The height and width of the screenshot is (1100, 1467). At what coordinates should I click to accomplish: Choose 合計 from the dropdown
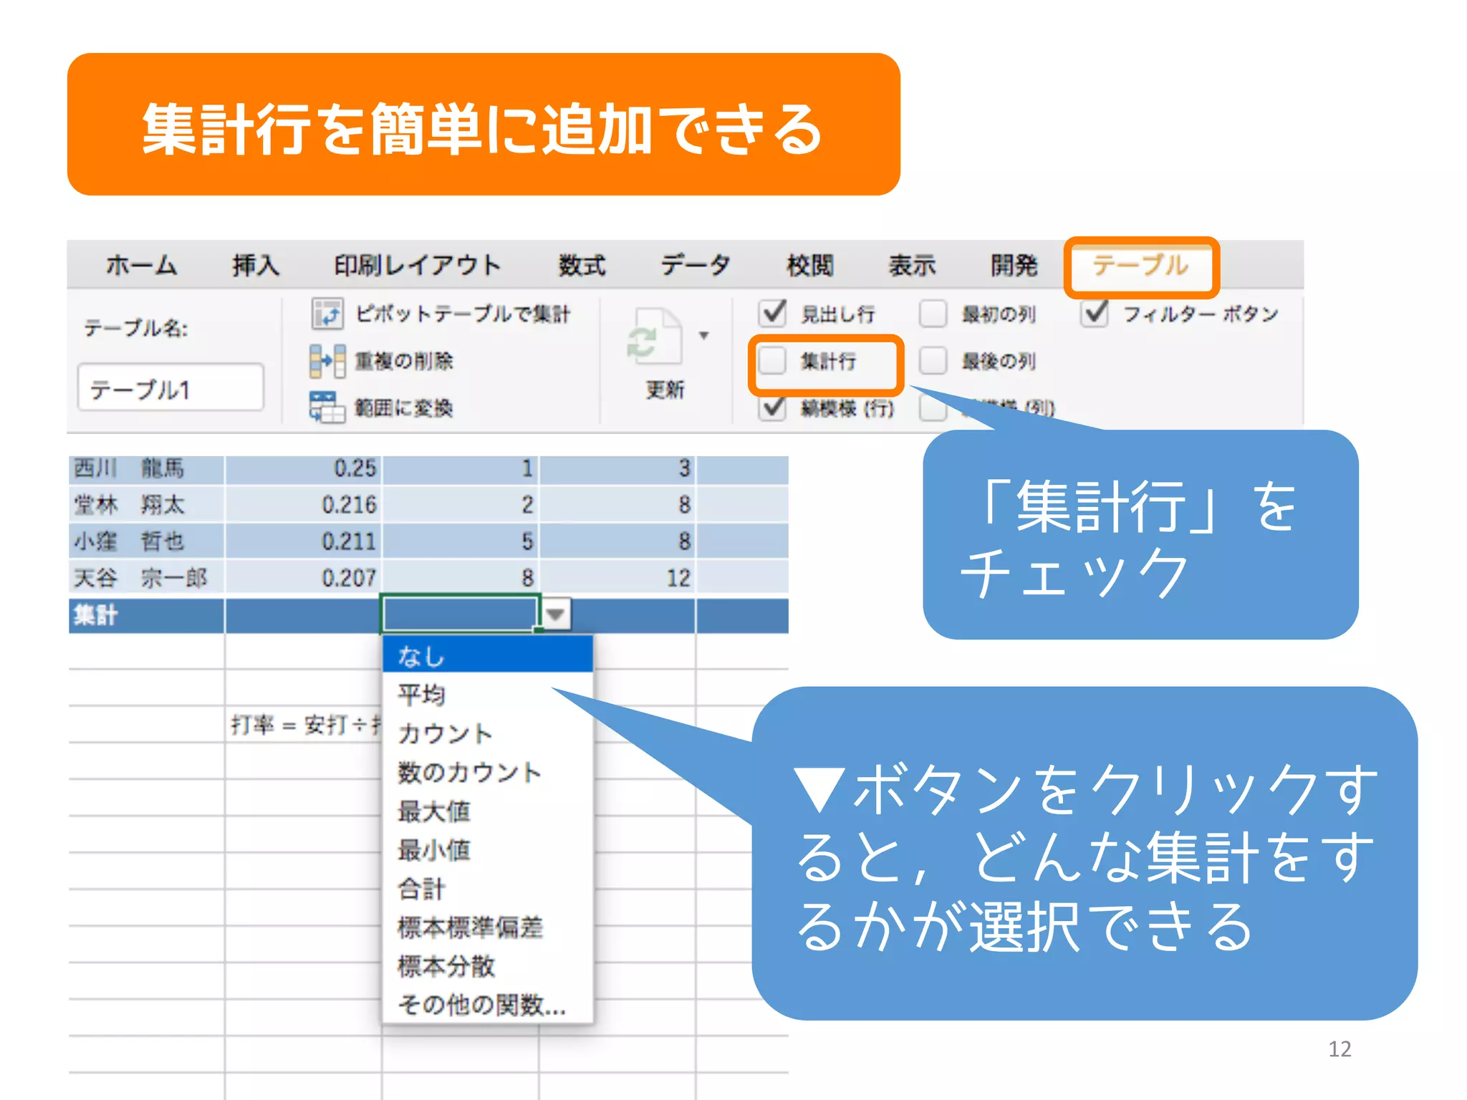tap(488, 888)
